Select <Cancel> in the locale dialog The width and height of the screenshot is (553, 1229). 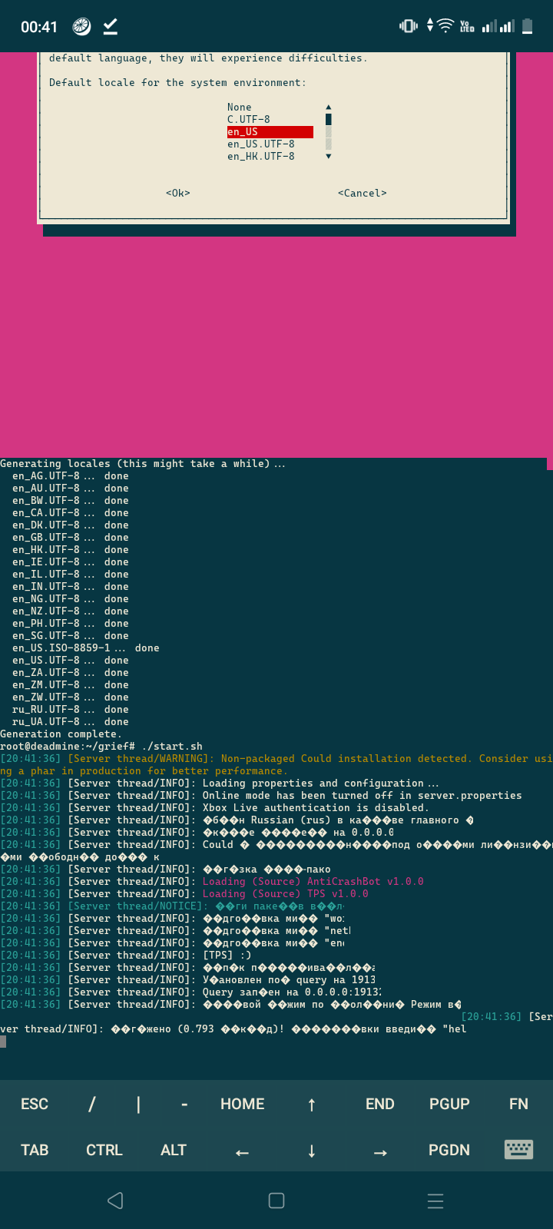click(363, 193)
